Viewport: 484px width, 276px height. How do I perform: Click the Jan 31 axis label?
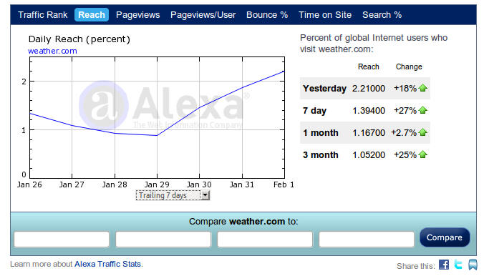(x=242, y=184)
